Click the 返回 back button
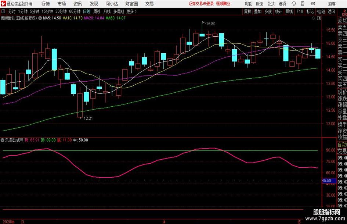 coord(331,11)
